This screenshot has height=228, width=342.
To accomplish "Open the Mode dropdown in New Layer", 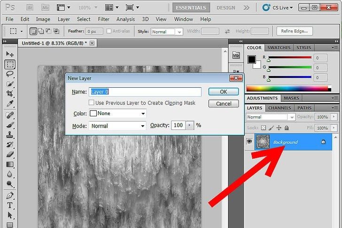I will 117,126.
